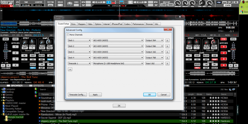
Task: Click left deck effect SELECT knob
Action: point(24,42)
